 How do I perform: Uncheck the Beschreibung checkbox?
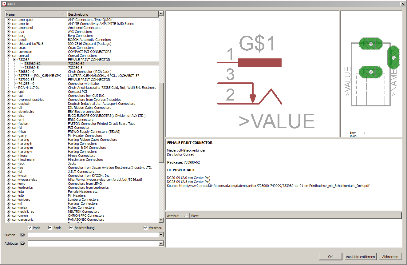tap(71, 228)
